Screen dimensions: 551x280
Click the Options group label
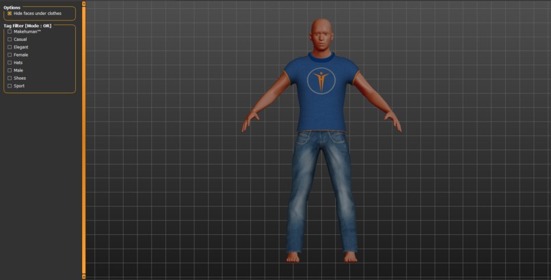tap(12, 8)
